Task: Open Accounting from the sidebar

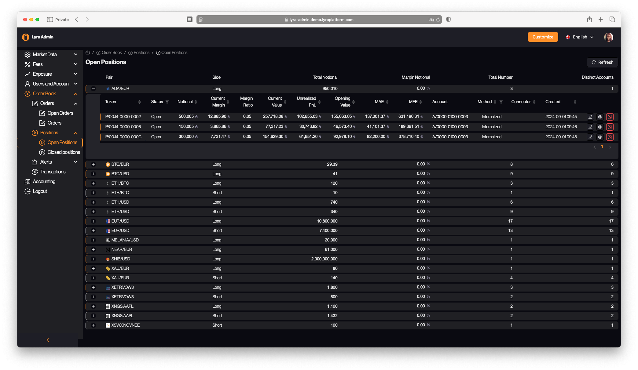Action: point(44,182)
